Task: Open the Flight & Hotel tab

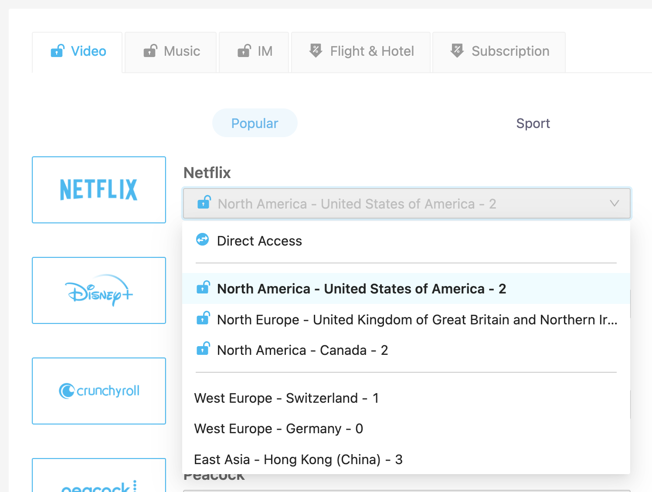Action: 361,52
